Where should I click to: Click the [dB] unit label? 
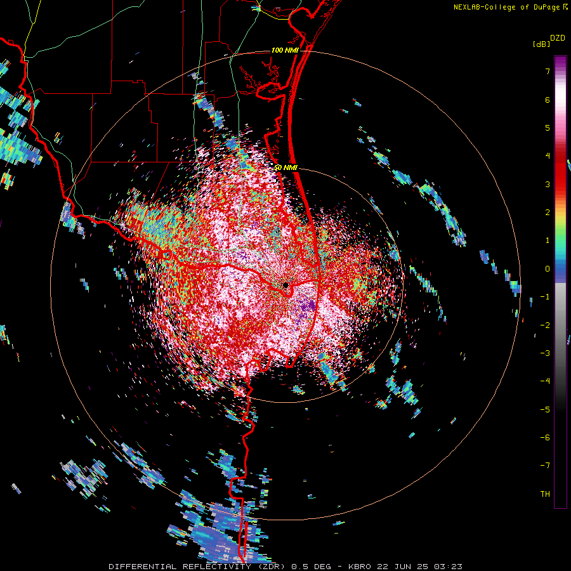541,44
